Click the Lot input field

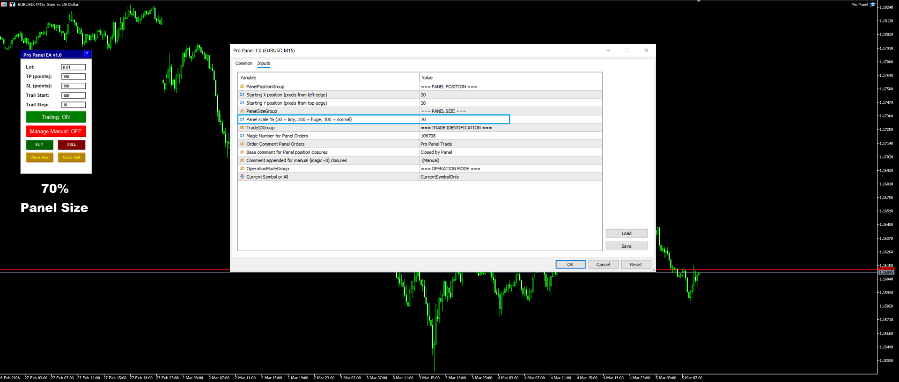(x=74, y=67)
